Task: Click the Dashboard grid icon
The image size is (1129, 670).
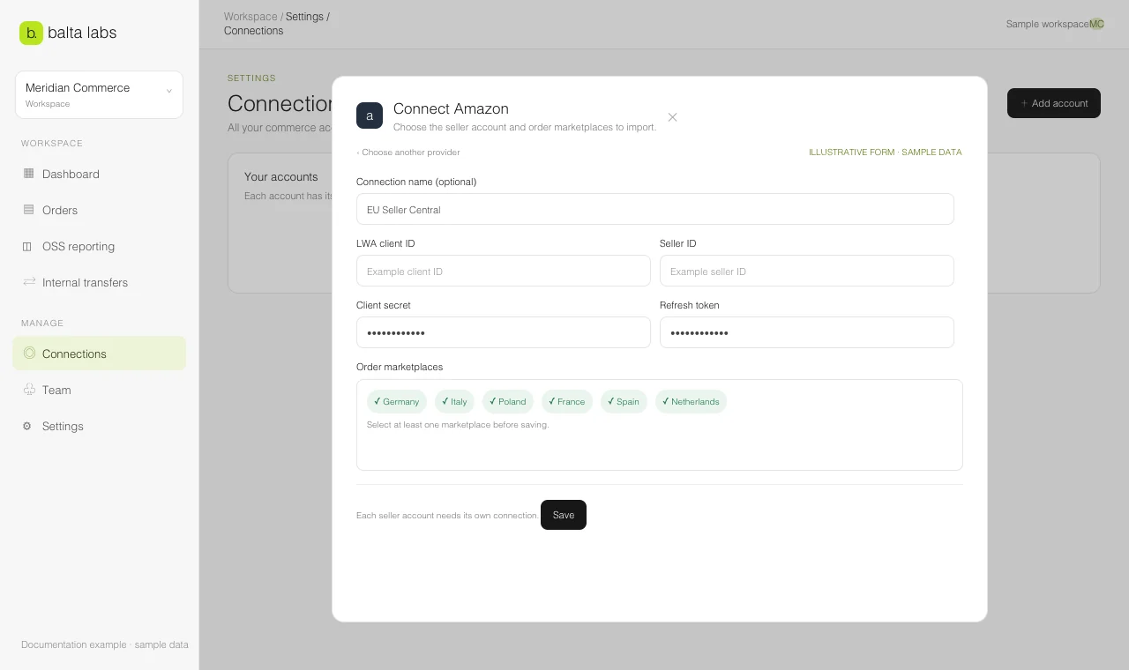Action: pyautogui.click(x=28, y=174)
